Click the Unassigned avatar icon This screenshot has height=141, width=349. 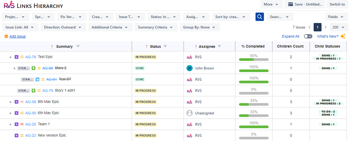(x=189, y=113)
